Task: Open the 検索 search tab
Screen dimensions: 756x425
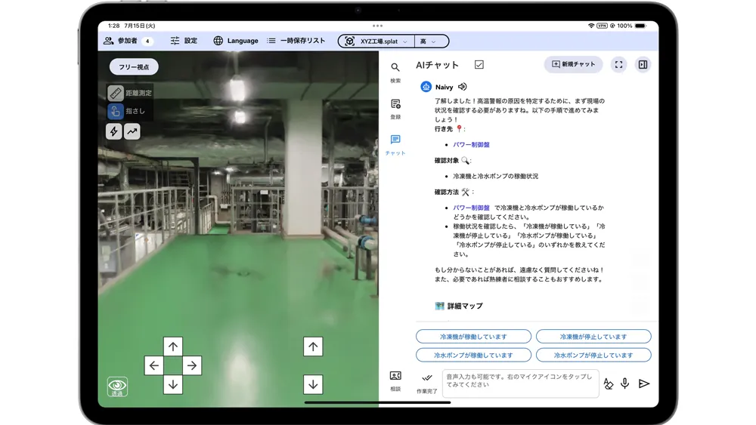Action: tap(395, 72)
